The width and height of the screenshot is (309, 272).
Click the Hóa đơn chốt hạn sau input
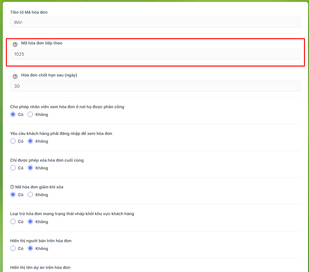point(155,86)
